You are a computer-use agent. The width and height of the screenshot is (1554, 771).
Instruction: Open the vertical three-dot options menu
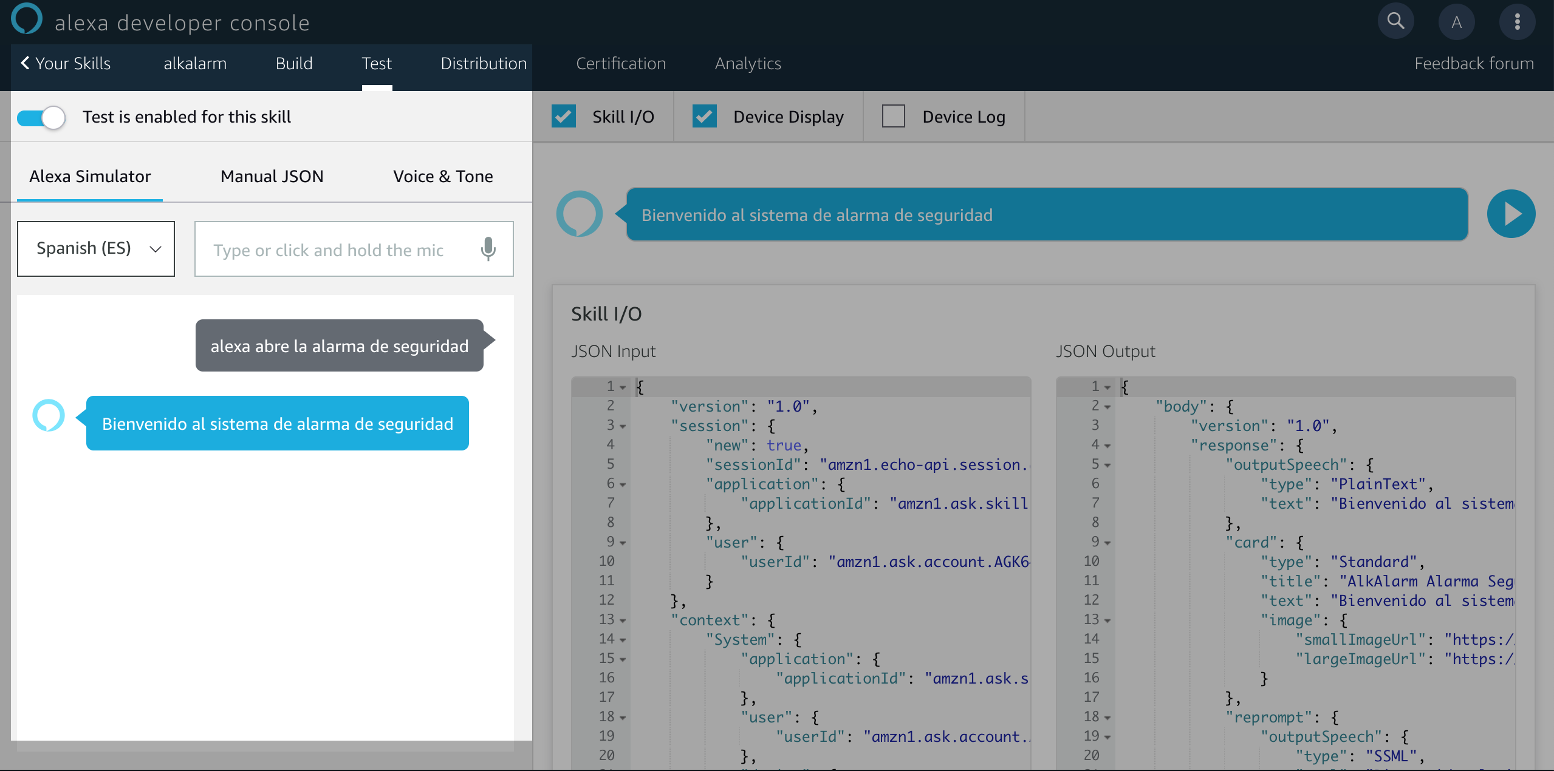pyautogui.click(x=1517, y=22)
